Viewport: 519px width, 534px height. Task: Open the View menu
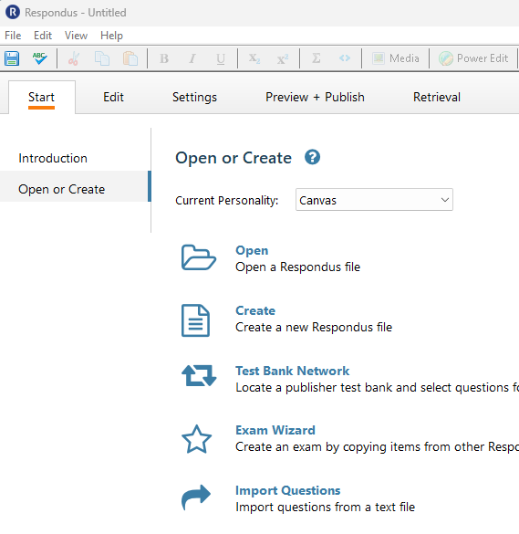click(x=77, y=36)
